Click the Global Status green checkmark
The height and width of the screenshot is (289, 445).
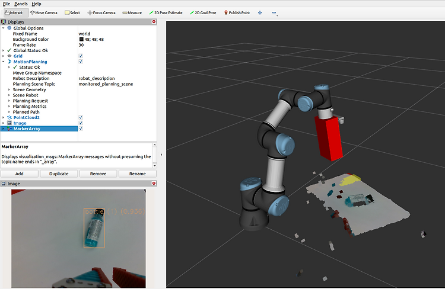(9, 50)
